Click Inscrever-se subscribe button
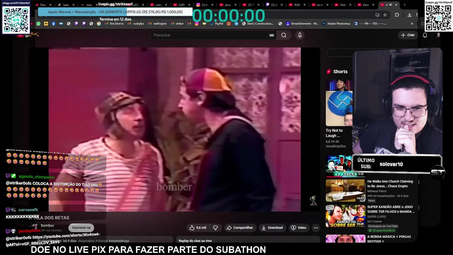 [x=81, y=228]
